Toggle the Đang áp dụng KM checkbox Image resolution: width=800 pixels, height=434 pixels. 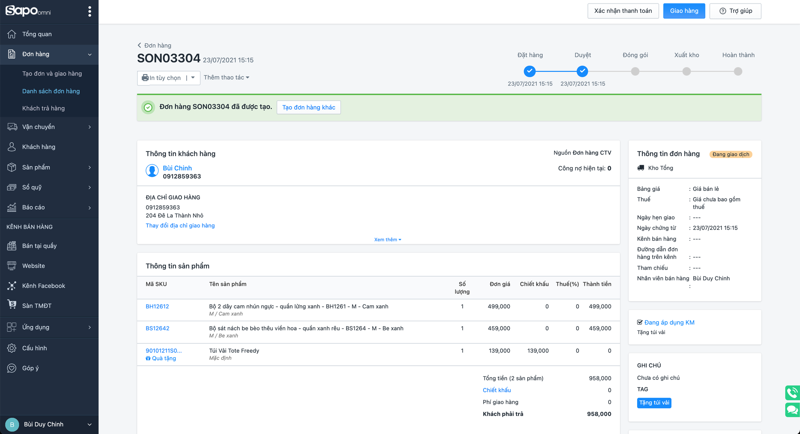[x=640, y=322]
